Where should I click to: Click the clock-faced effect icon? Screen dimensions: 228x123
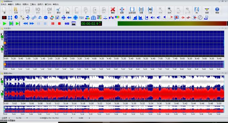pos(200,18)
